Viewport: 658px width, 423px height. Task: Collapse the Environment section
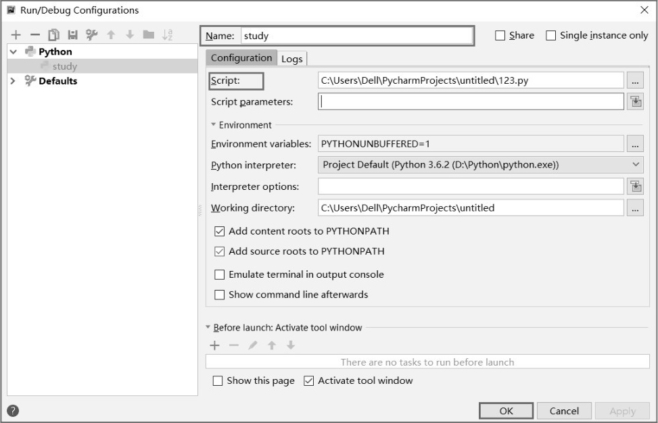pyautogui.click(x=213, y=124)
